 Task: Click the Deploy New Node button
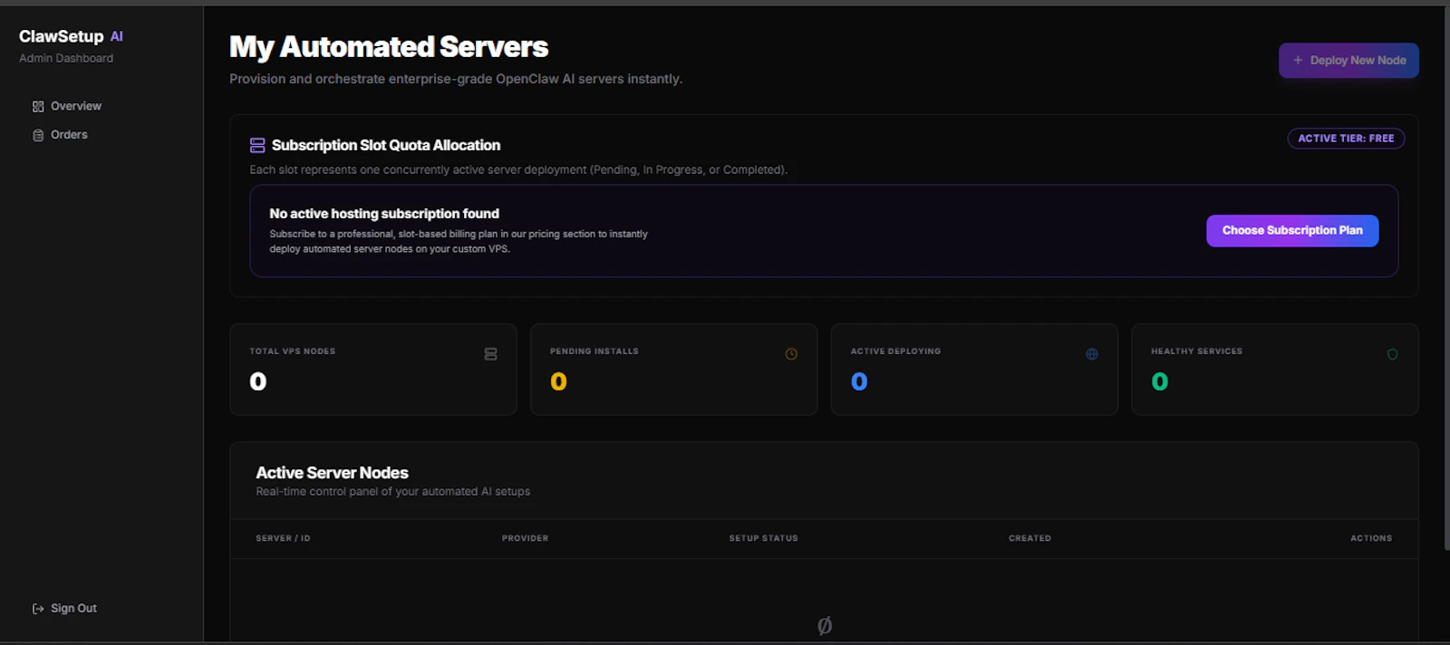(1348, 61)
